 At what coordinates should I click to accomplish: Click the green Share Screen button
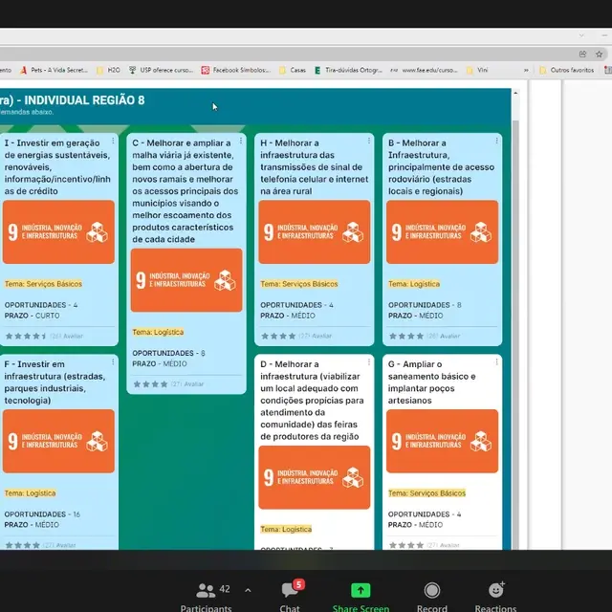[361, 596]
